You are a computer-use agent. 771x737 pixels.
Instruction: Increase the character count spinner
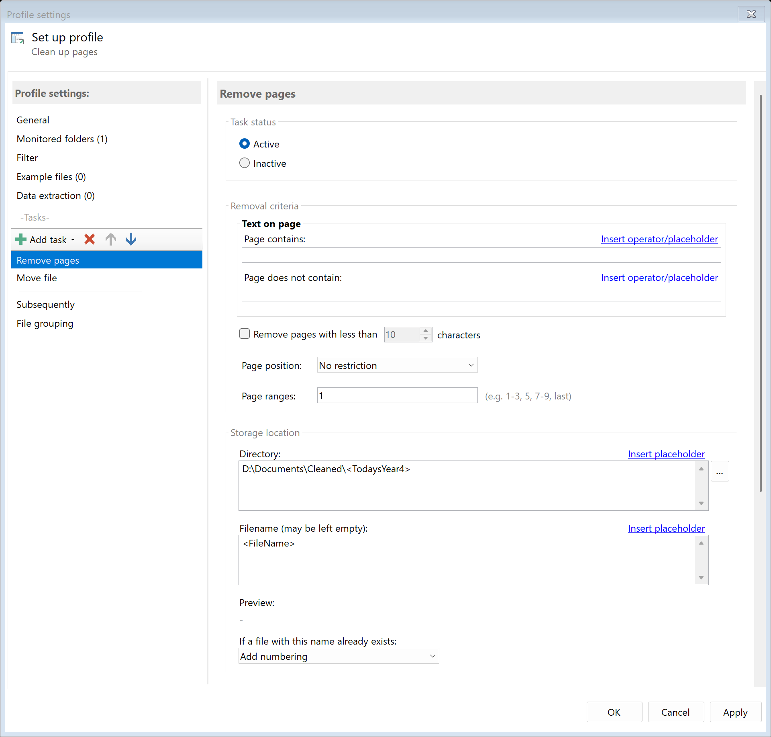click(426, 331)
